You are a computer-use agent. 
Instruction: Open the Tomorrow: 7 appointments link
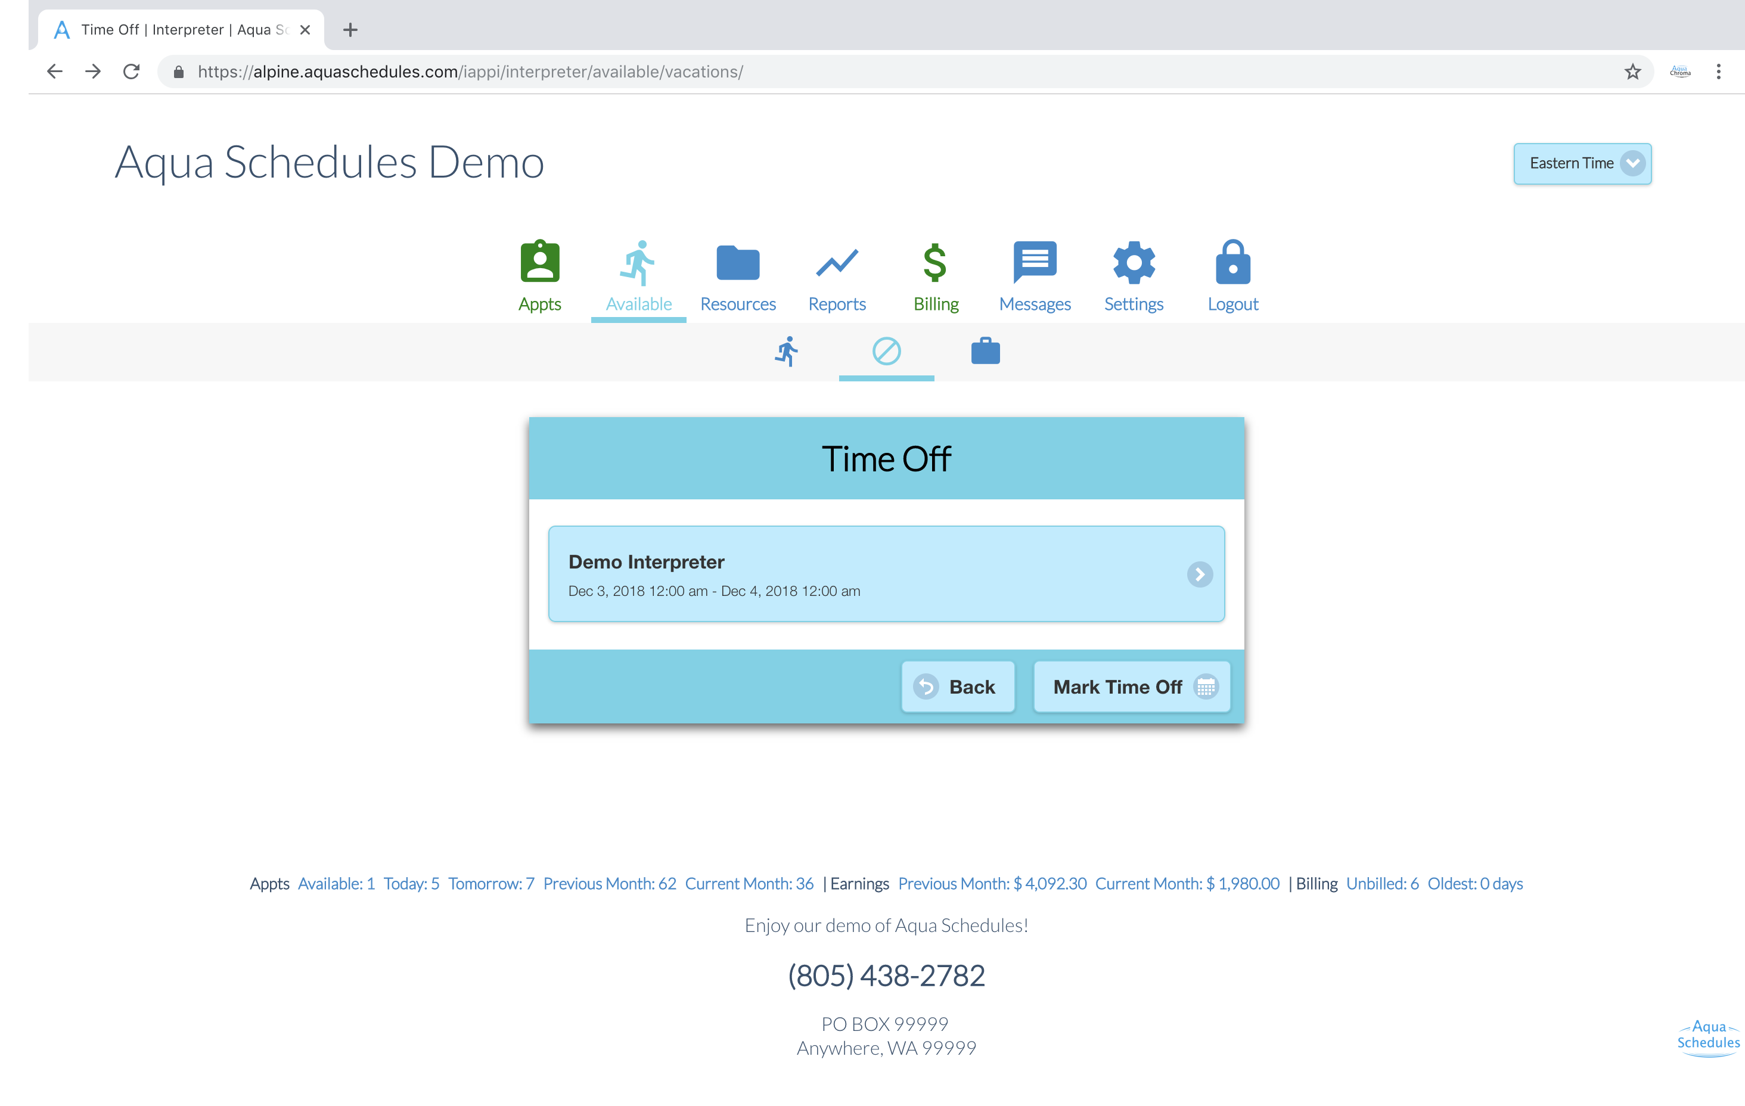(491, 884)
